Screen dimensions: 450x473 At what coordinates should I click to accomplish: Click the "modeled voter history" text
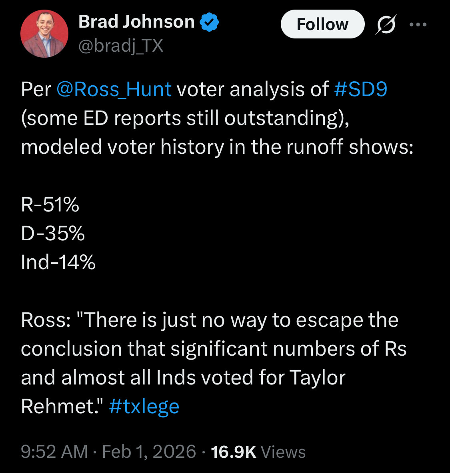click(122, 147)
